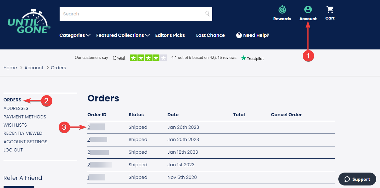This screenshot has height=188, width=380.
Task: Select WISH LISTS in the sidebar
Action: coord(15,125)
